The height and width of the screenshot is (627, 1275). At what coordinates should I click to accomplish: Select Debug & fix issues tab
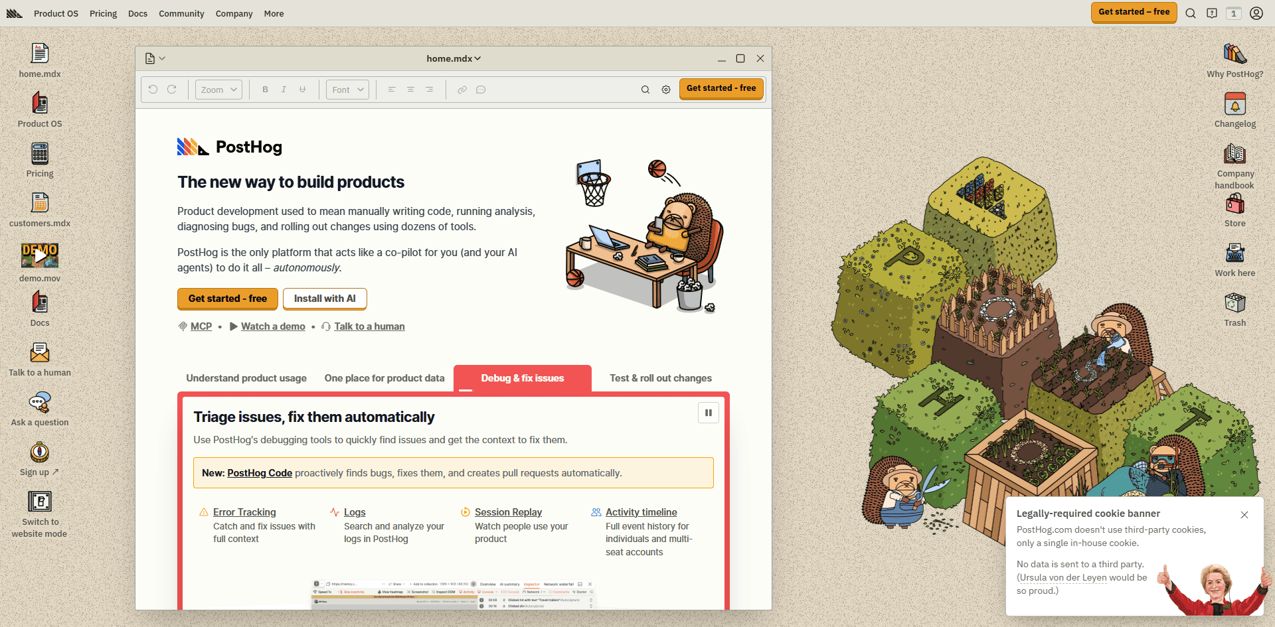pos(523,378)
